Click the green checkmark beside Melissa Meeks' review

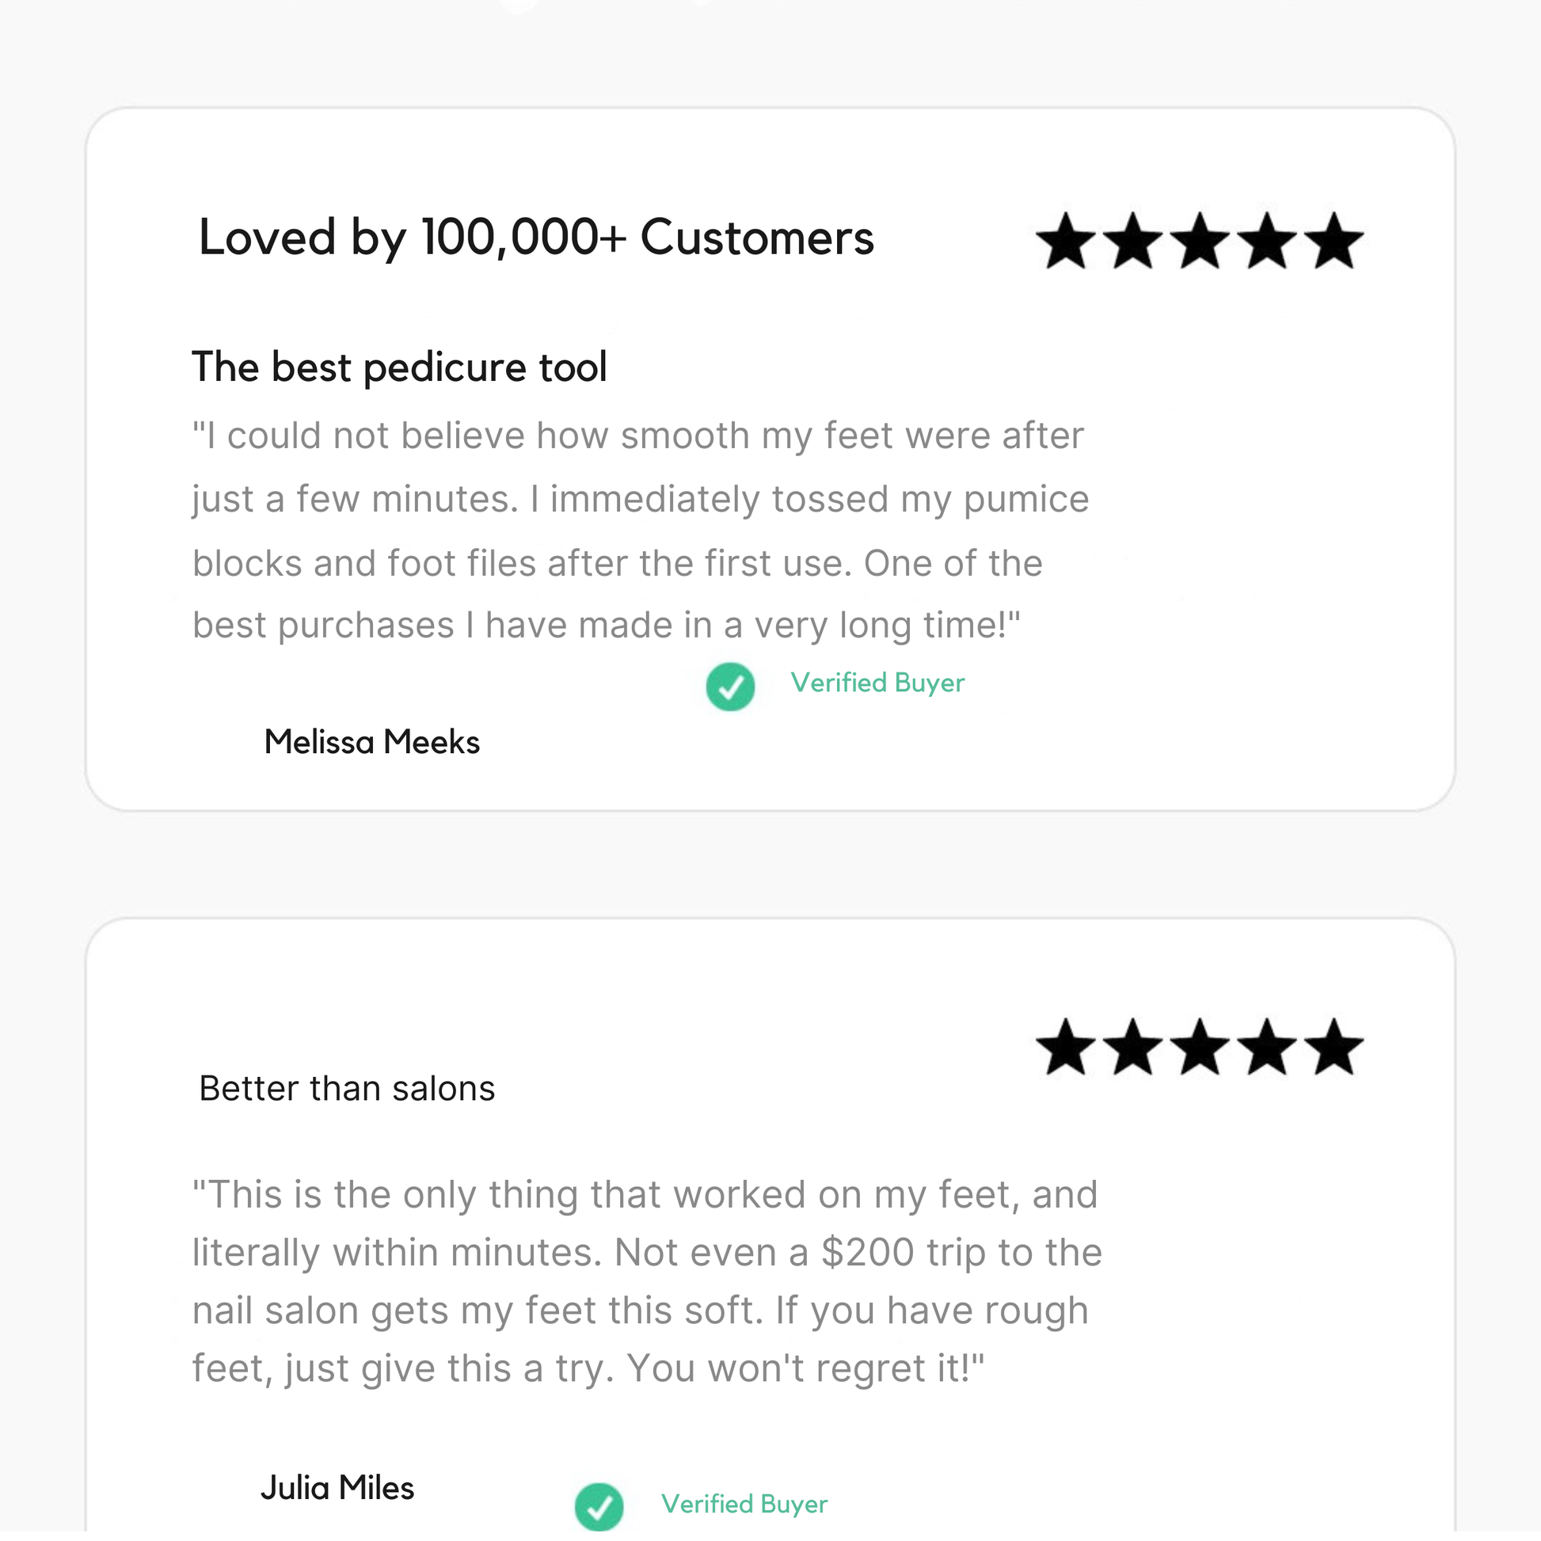click(730, 687)
